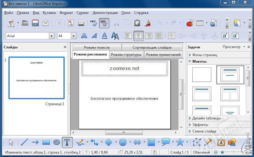This screenshot has height=157, width=254.
Task: Toggle justified text alignment
Action: [x=159, y=36]
